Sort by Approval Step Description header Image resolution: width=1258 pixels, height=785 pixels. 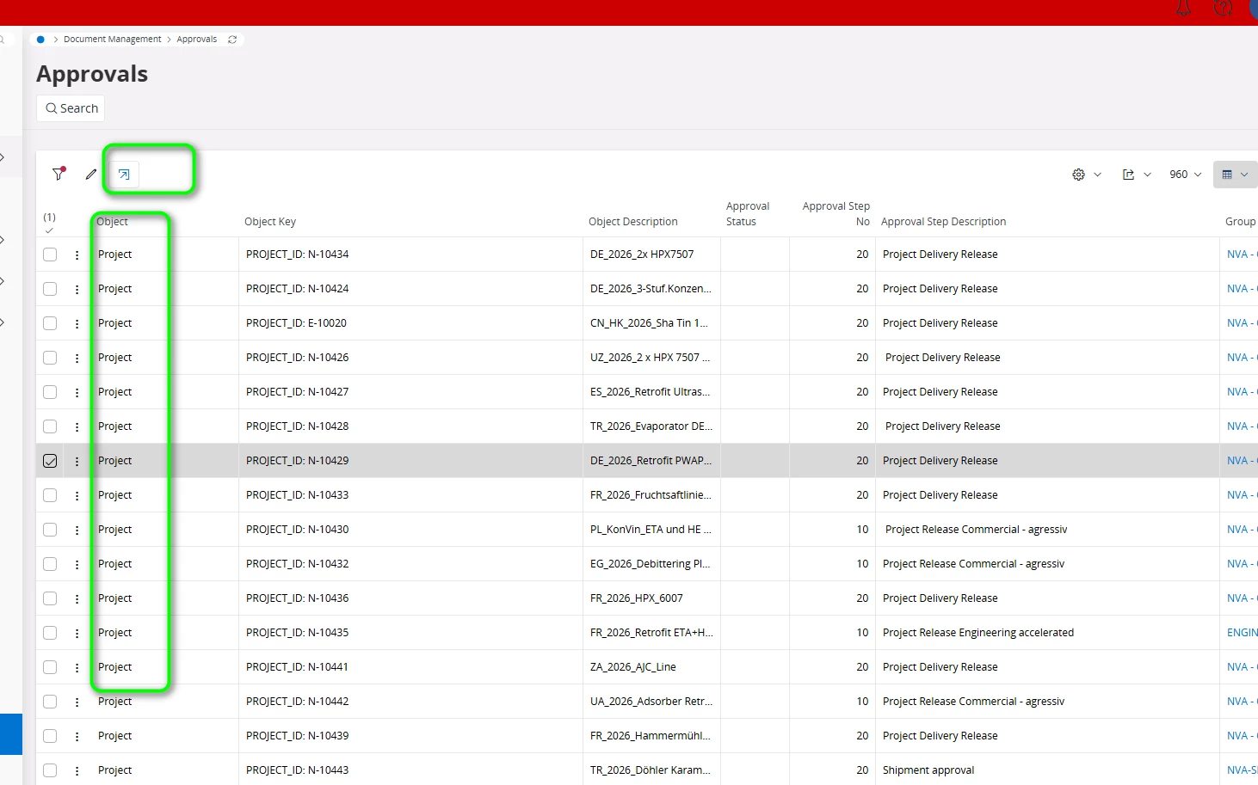(x=943, y=222)
